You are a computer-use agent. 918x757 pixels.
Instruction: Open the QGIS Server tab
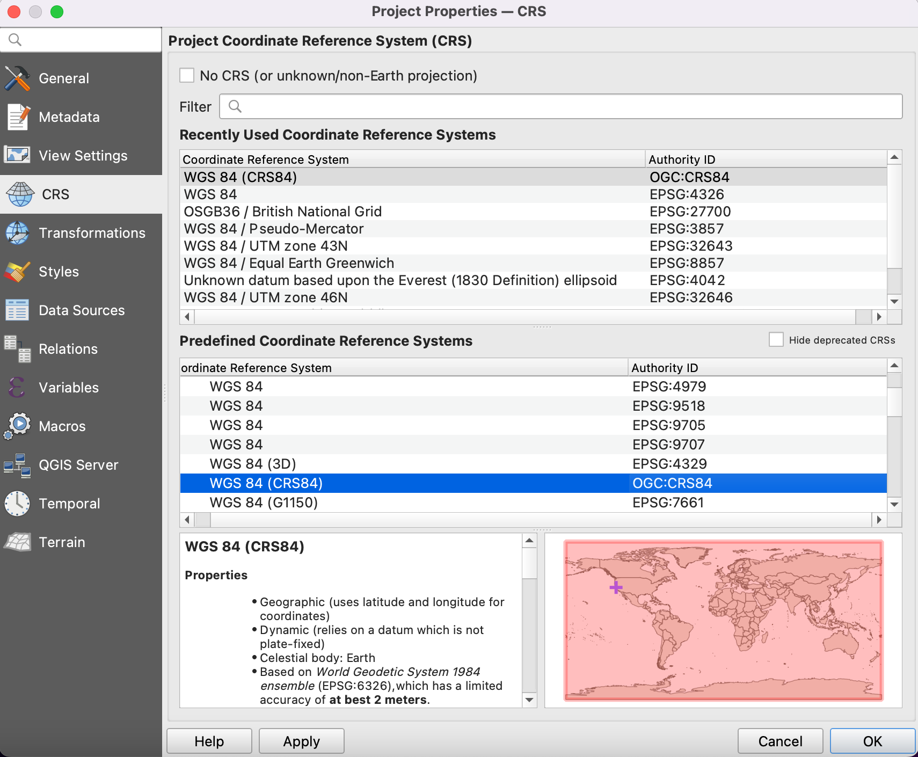point(78,465)
